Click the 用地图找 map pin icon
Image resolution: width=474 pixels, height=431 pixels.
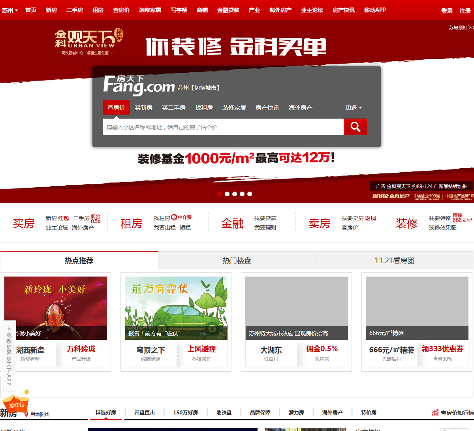(x=26, y=414)
